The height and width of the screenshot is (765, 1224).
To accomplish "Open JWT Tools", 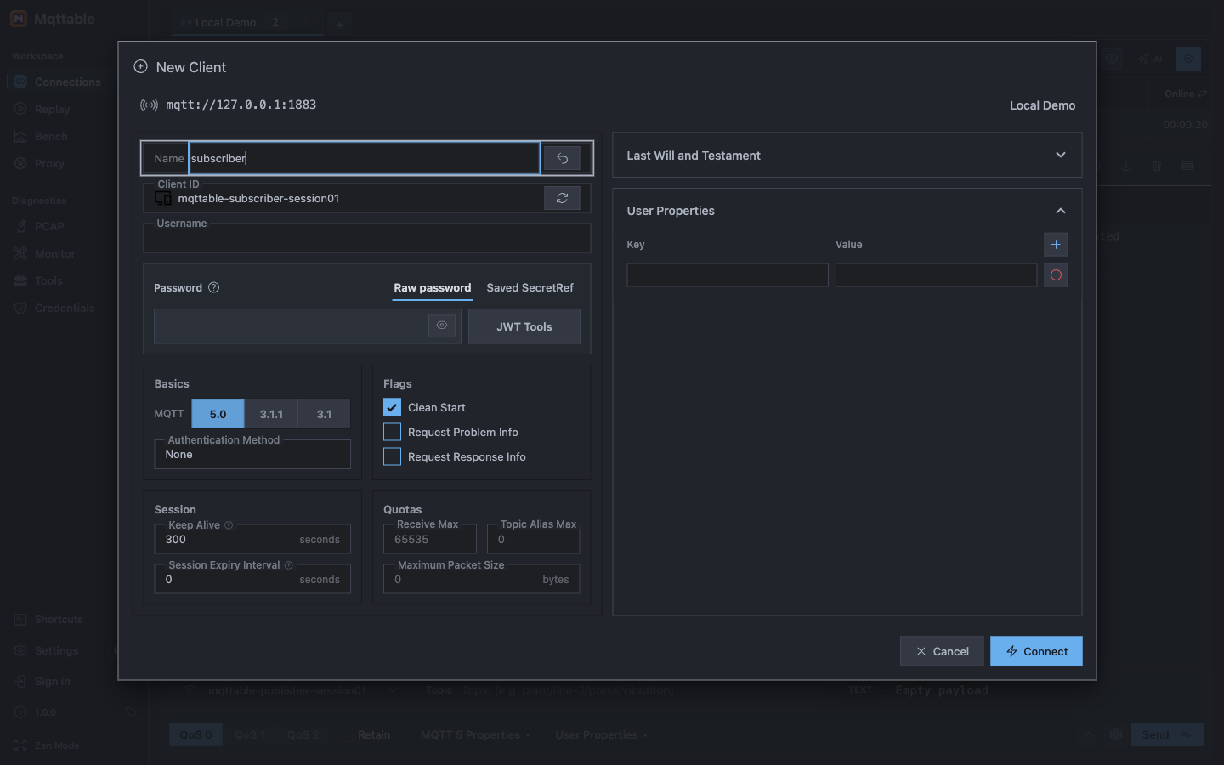I will [524, 326].
